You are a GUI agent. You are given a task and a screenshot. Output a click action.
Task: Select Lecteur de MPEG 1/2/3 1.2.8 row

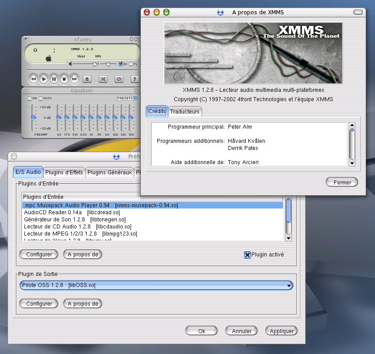pyautogui.click(x=152, y=234)
